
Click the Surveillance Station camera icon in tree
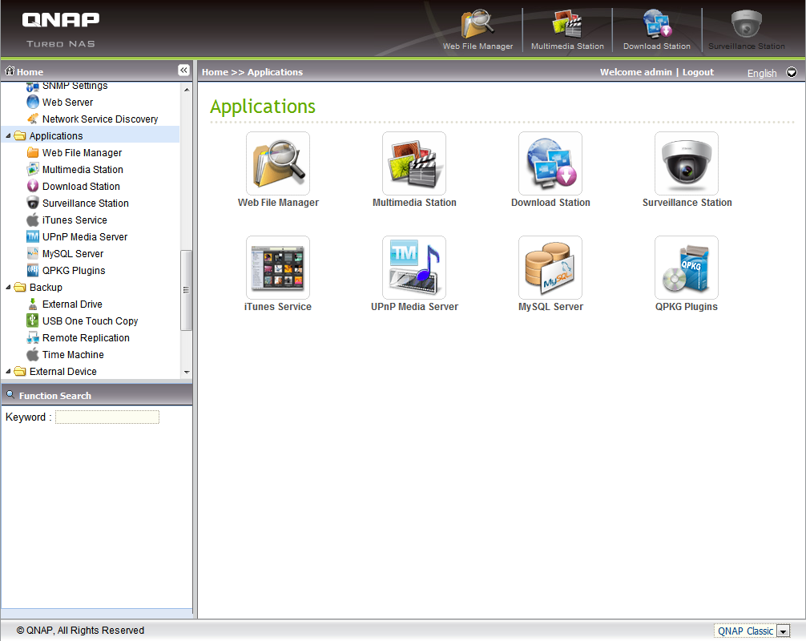33,203
